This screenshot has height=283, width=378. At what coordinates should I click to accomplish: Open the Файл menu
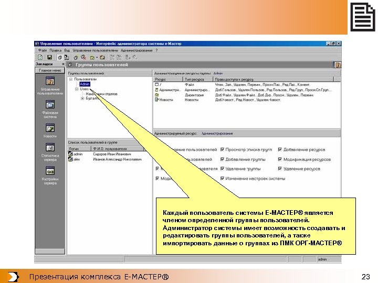click(43, 50)
